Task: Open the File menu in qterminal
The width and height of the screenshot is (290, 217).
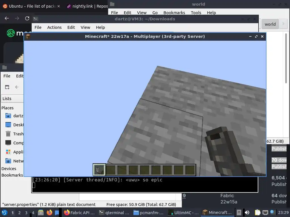Action: (38, 27)
